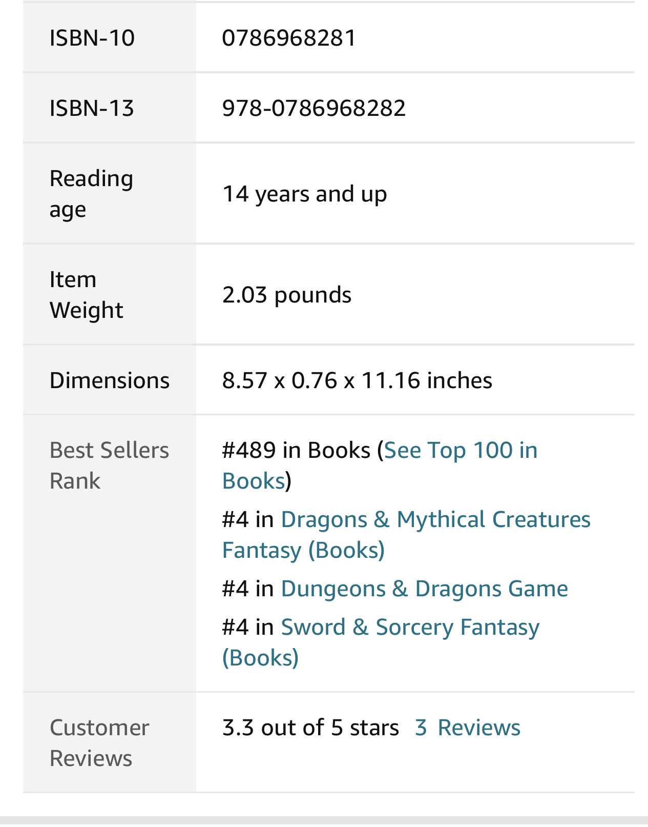Viewport: 648px width, 827px height.
Task: Open the See Top 100 in Books link
Action: [x=460, y=451]
